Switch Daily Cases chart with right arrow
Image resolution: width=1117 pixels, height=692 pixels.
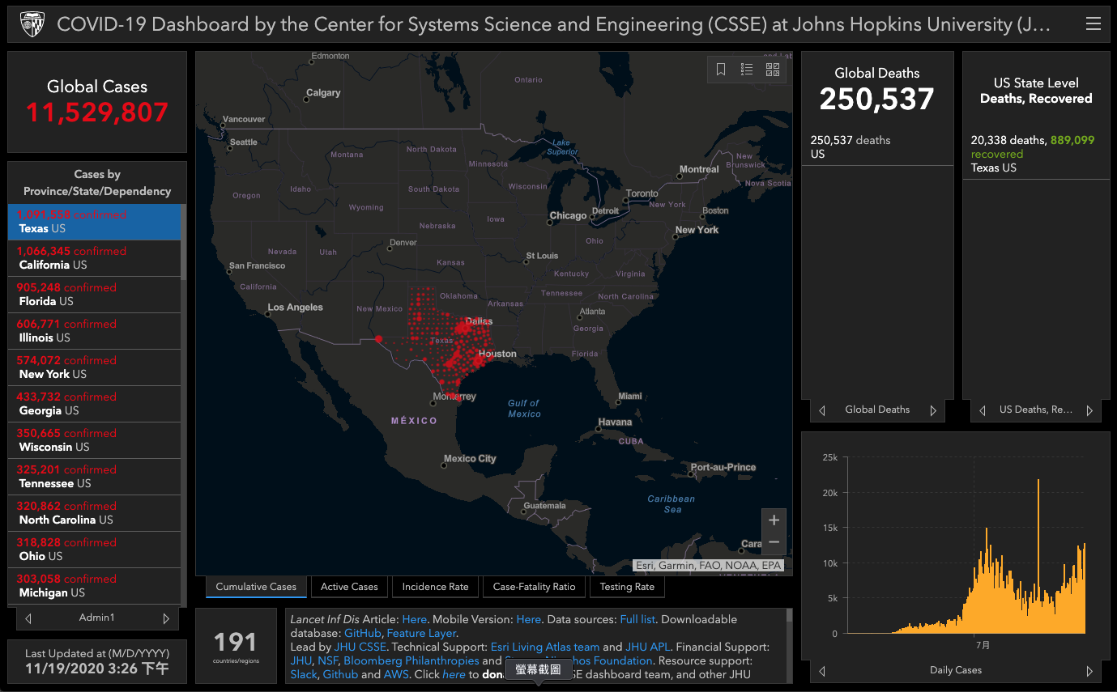(1089, 671)
